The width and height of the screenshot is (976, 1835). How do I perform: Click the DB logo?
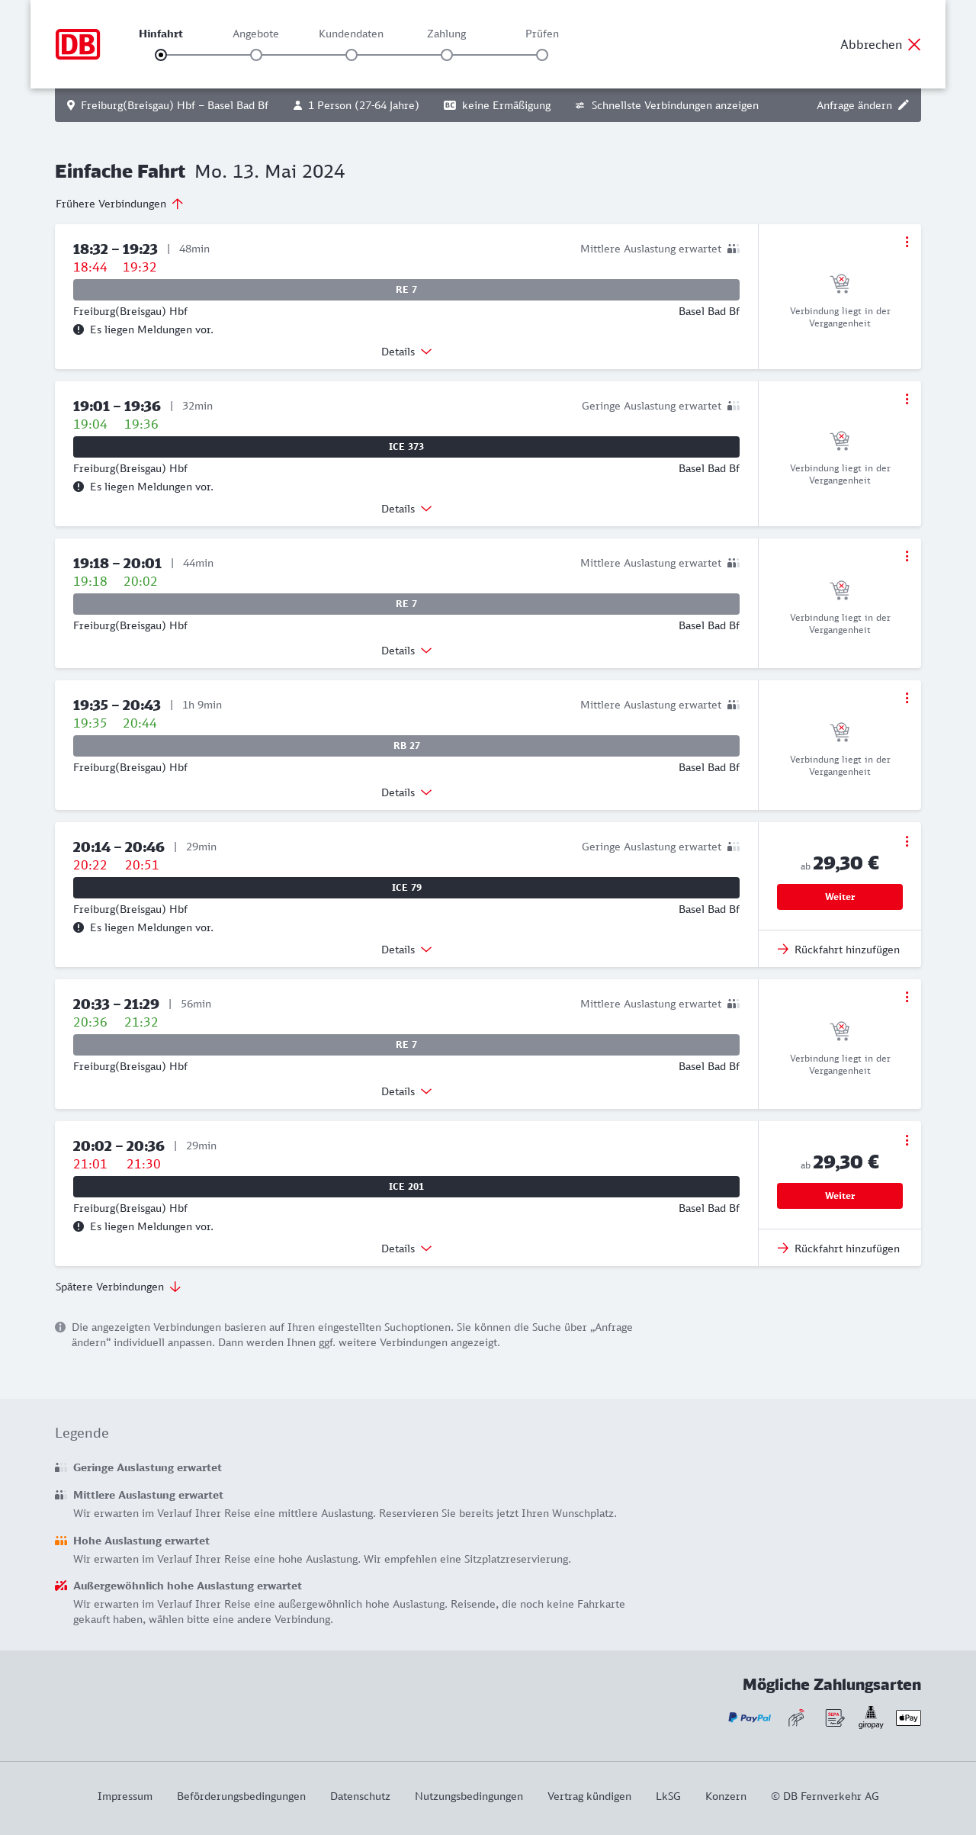click(x=78, y=44)
